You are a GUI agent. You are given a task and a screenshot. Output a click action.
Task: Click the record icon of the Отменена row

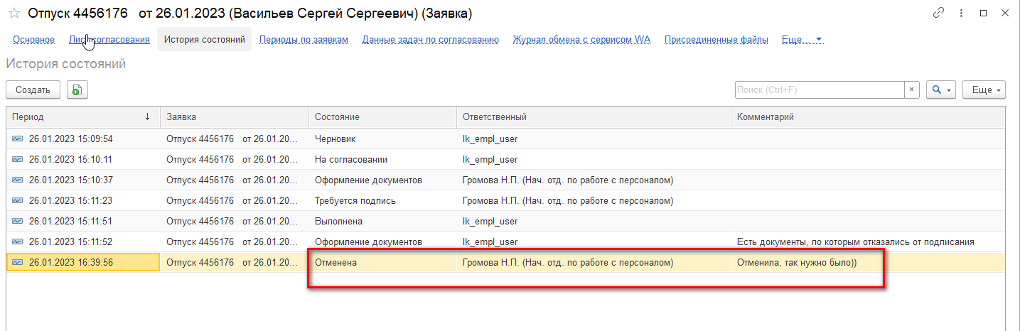point(17,263)
